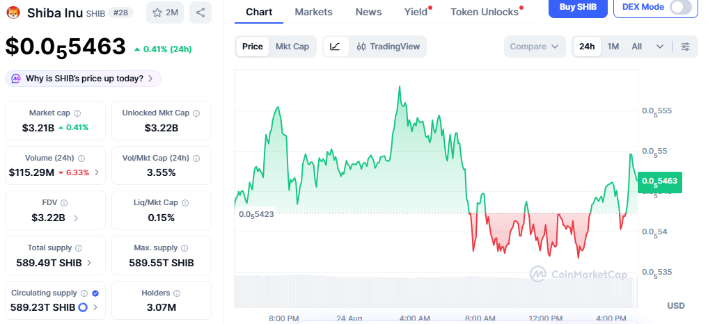
Task: Switch to the Token Unlocks tab
Action: pyautogui.click(x=485, y=13)
